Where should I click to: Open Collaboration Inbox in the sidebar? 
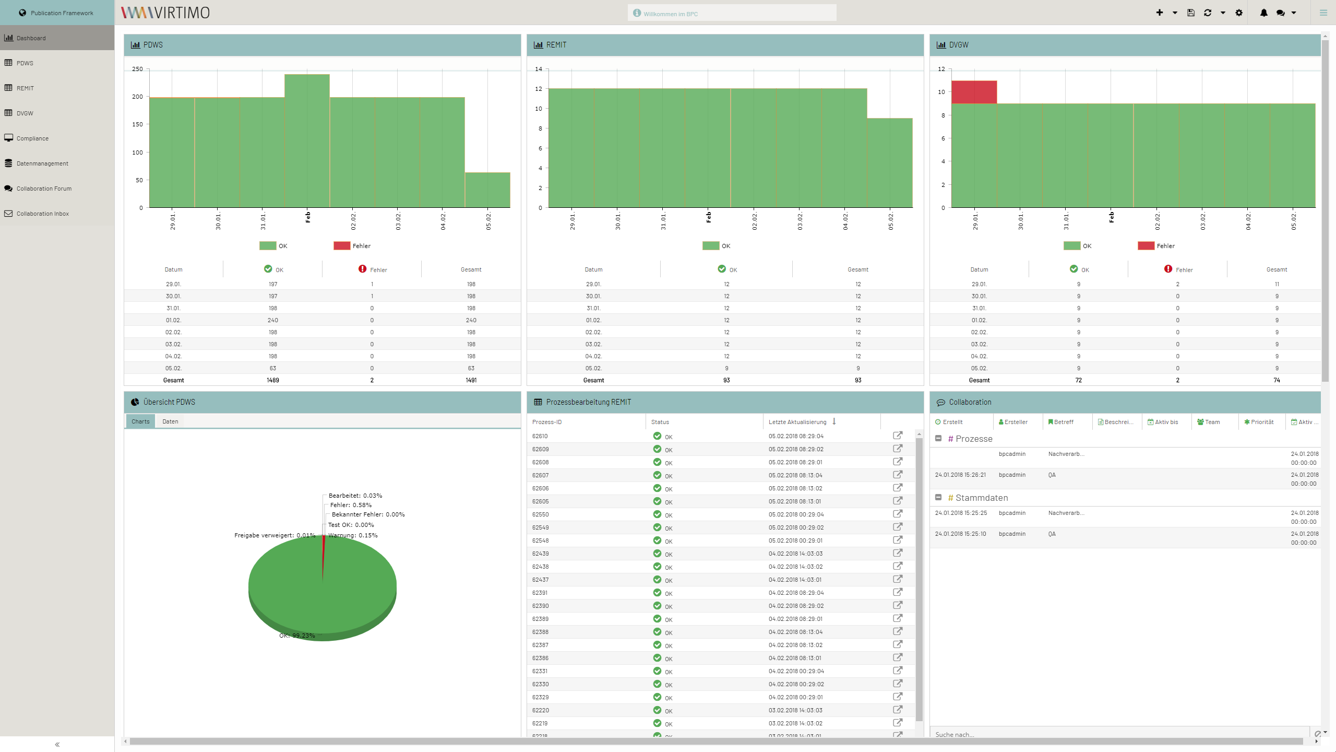point(57,213)
